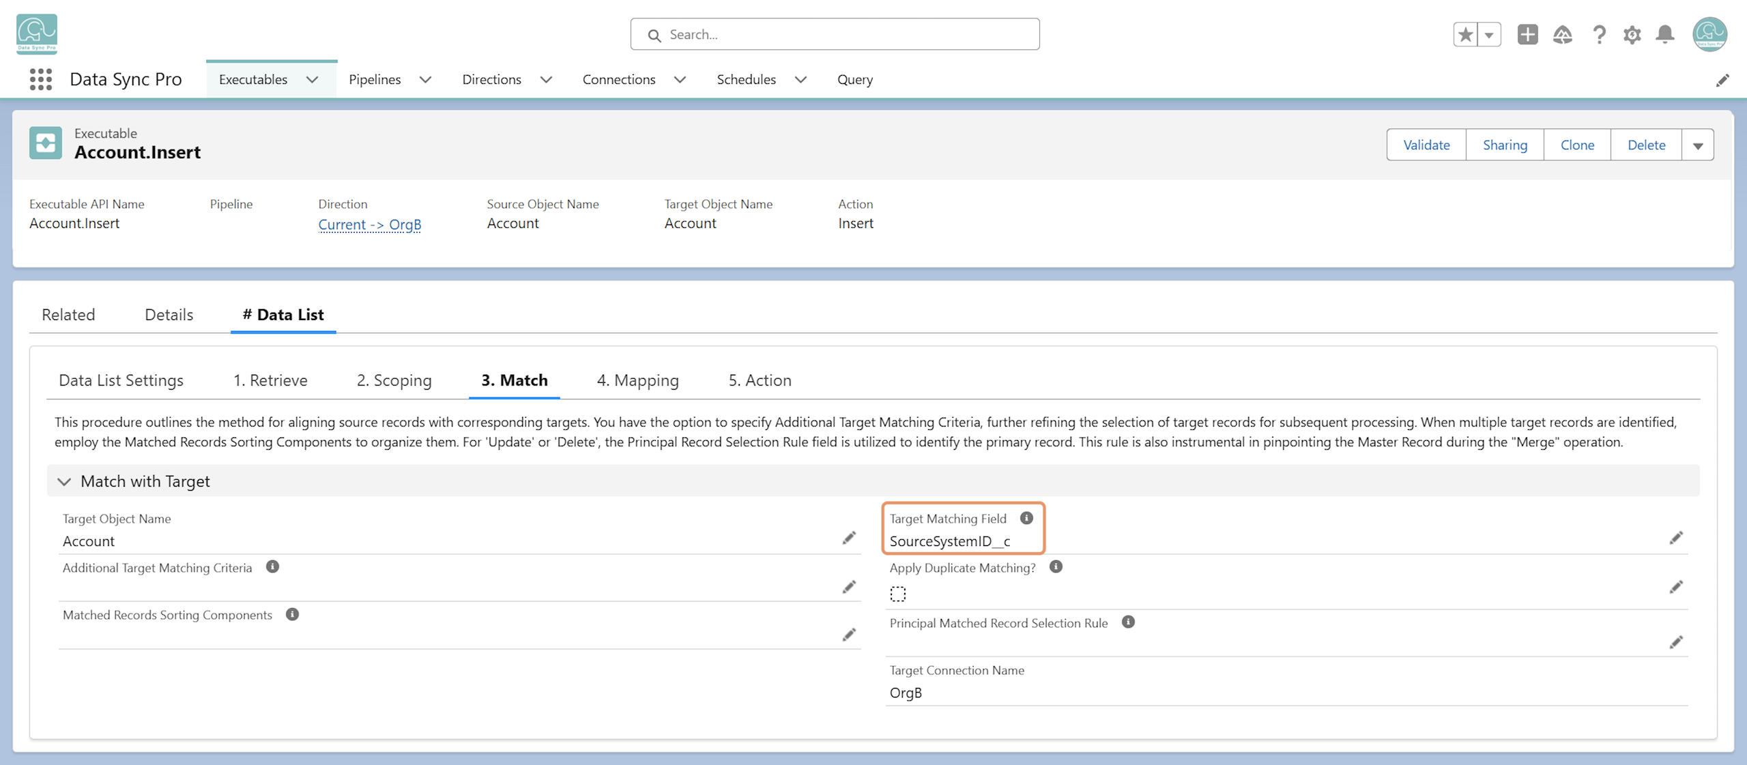Open the App Launcher grid icon
Image resolution: width=1747 pixels, height=765 pixels.
pos(41,80)
